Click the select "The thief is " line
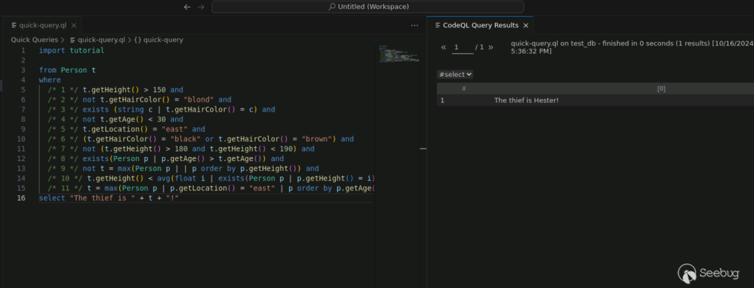 (109, 198)
